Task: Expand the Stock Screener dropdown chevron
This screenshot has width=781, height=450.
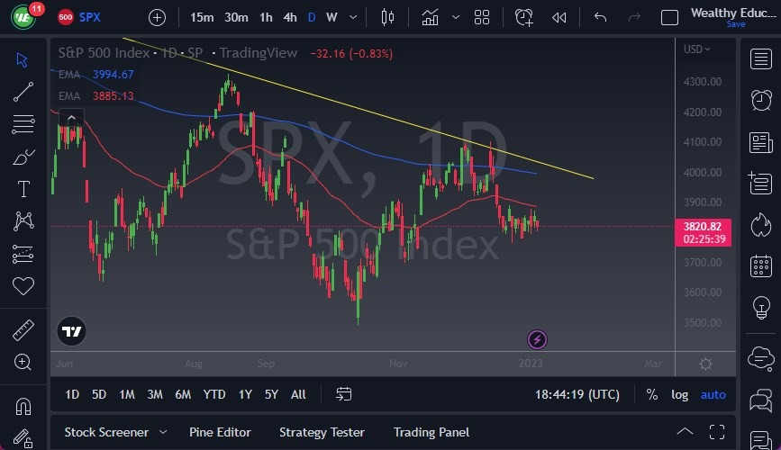Action: pos(163,432)
